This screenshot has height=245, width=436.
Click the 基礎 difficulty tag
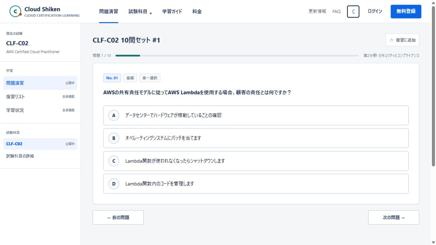coord(130,78)
